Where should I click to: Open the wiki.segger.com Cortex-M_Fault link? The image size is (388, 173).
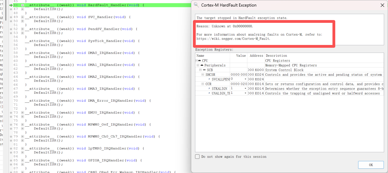click(x=233, y=38)
